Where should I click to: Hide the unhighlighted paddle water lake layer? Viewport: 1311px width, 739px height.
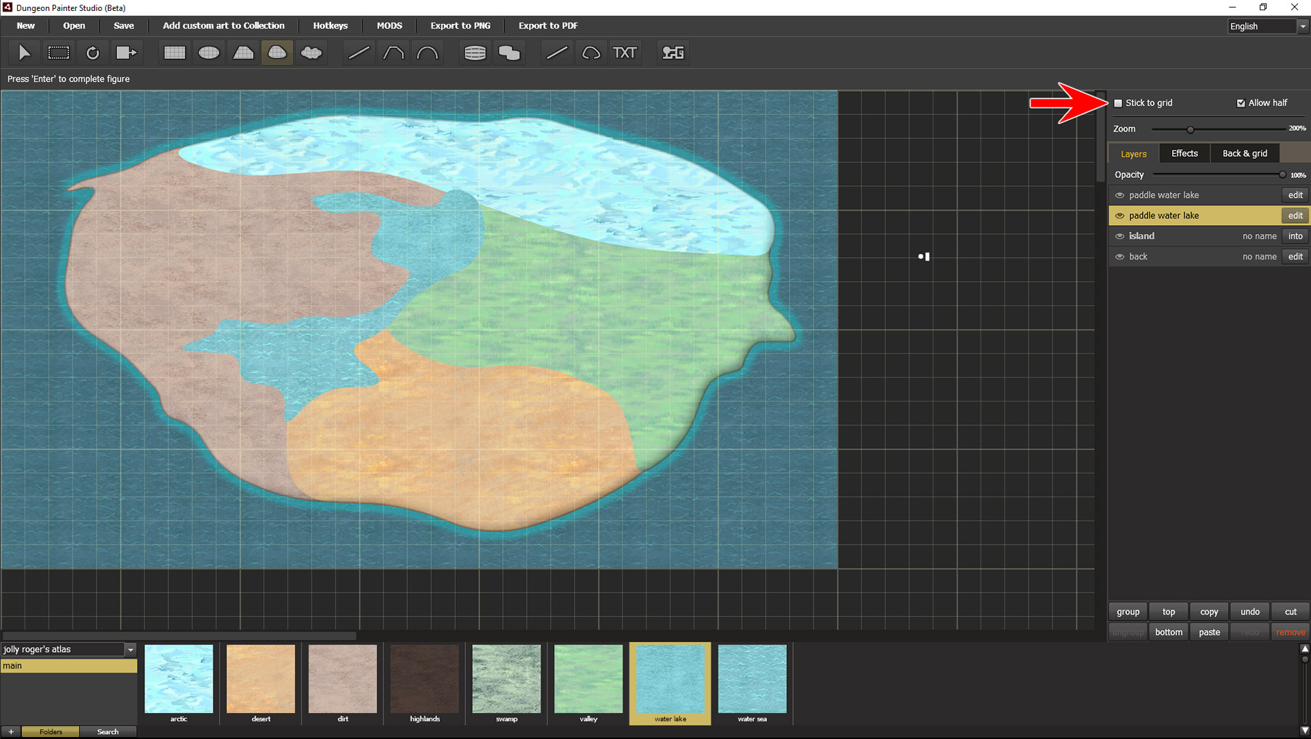1120,195
